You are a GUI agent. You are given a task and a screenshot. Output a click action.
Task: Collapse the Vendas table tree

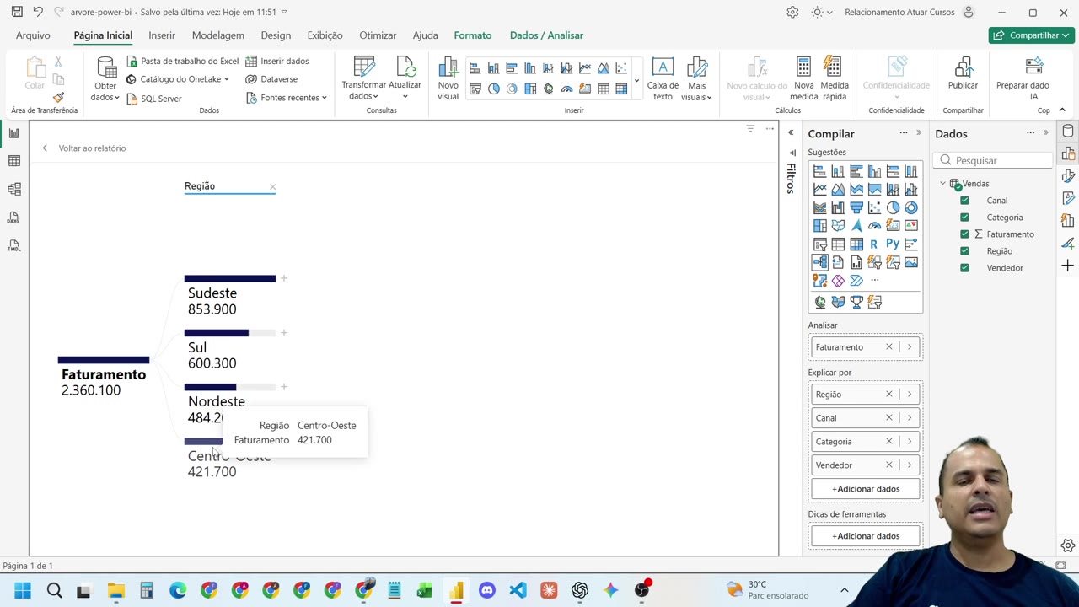click(x=943, y=184)
